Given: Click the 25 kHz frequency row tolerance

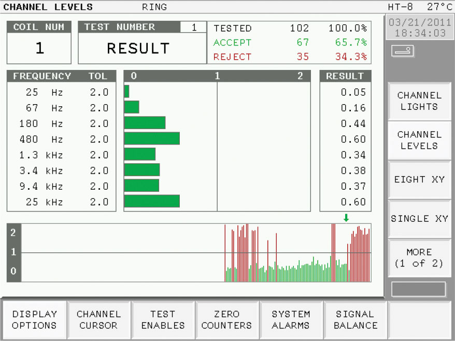Looking at the screenshot, I should click(x=99, y=202).
